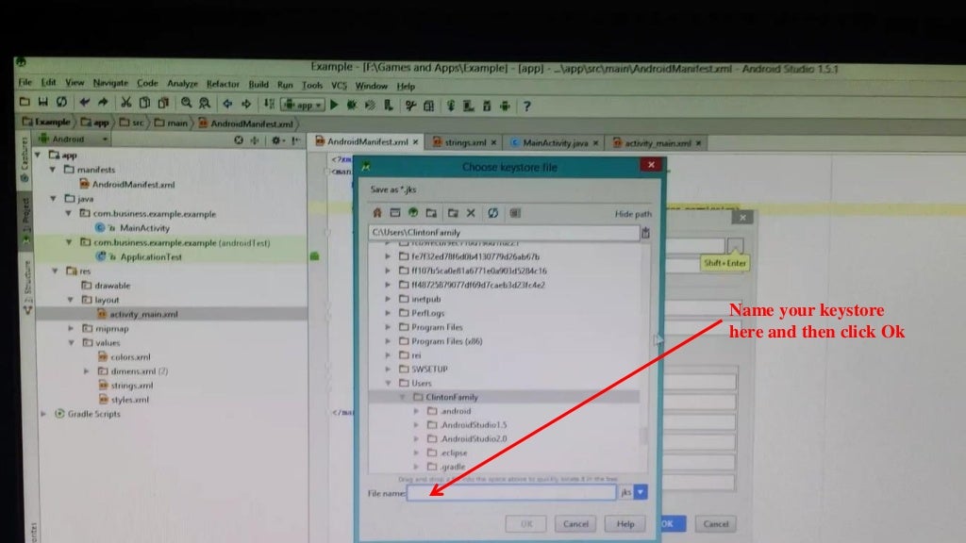This screenshot has height=543, width=966.
Task: Click the File name input field
Action: [x=510, y=492]
